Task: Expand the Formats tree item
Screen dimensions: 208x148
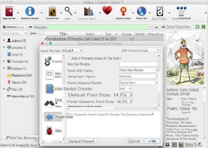Action: (x=4, y=61)
